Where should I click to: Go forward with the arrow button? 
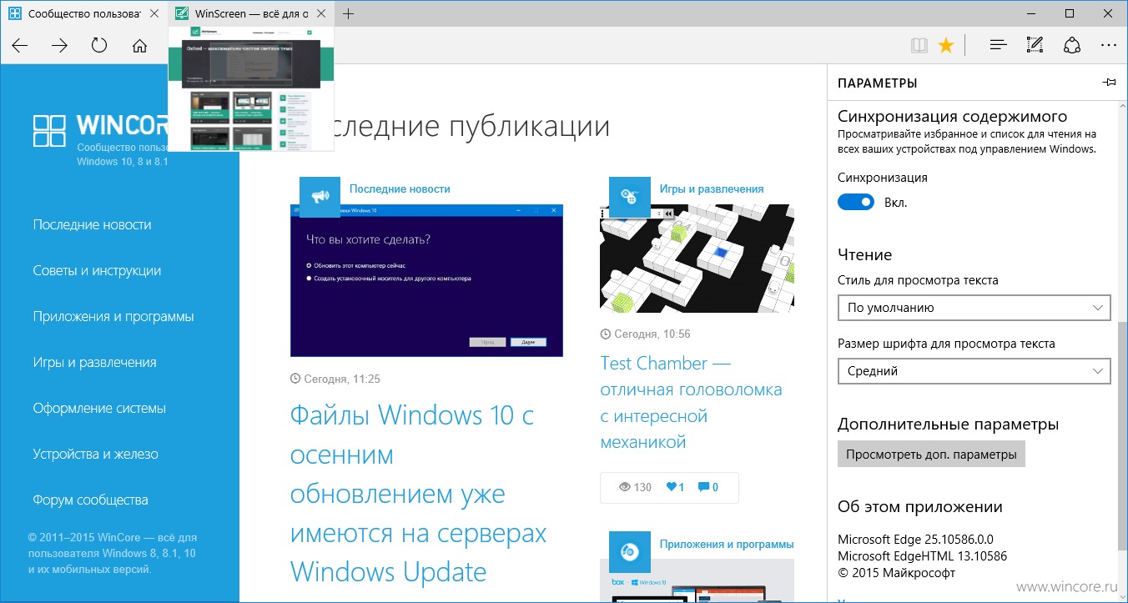pyautogui.click(x=59, y=46)
